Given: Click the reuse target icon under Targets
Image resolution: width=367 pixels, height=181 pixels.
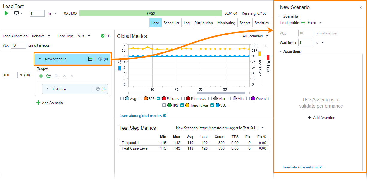Looking at the screenshot, I should pos(48,76).
